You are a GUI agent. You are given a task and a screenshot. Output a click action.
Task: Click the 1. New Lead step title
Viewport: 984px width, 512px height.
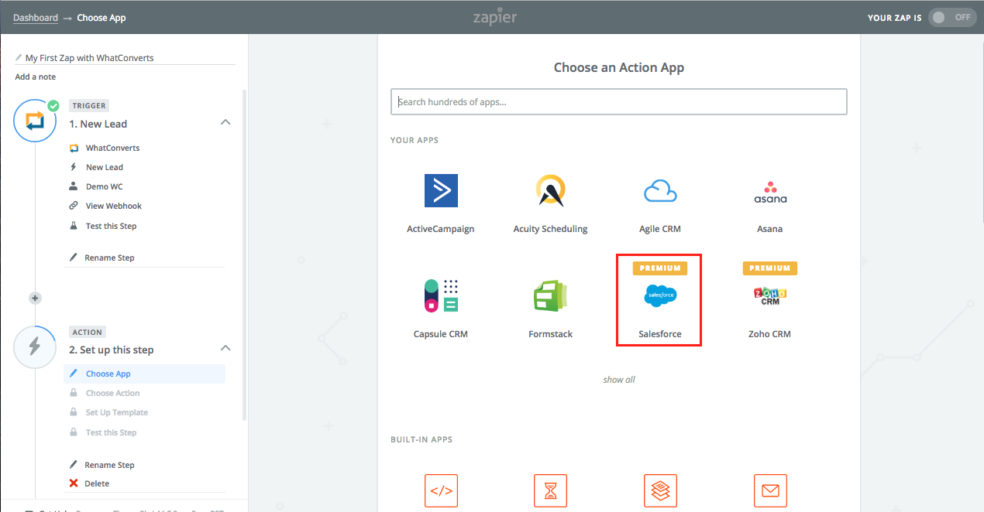click(98, 124)
